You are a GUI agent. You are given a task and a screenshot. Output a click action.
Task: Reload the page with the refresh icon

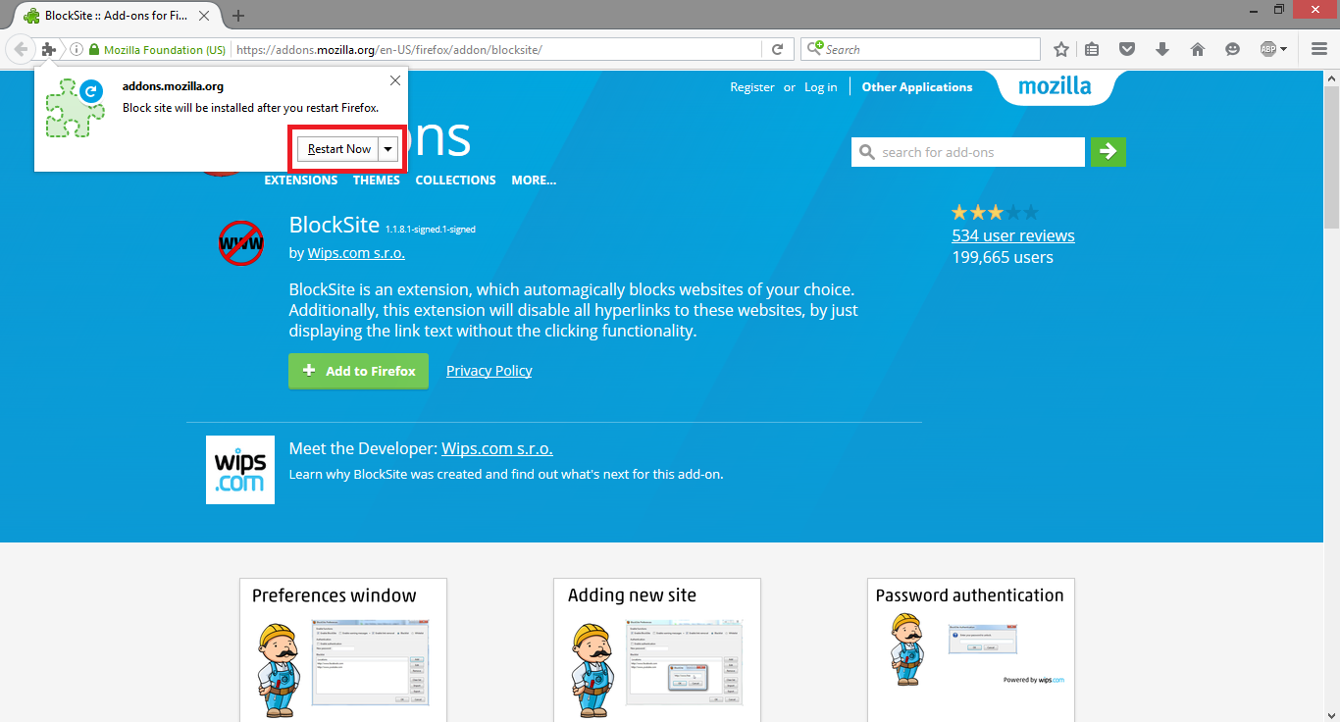777,49
